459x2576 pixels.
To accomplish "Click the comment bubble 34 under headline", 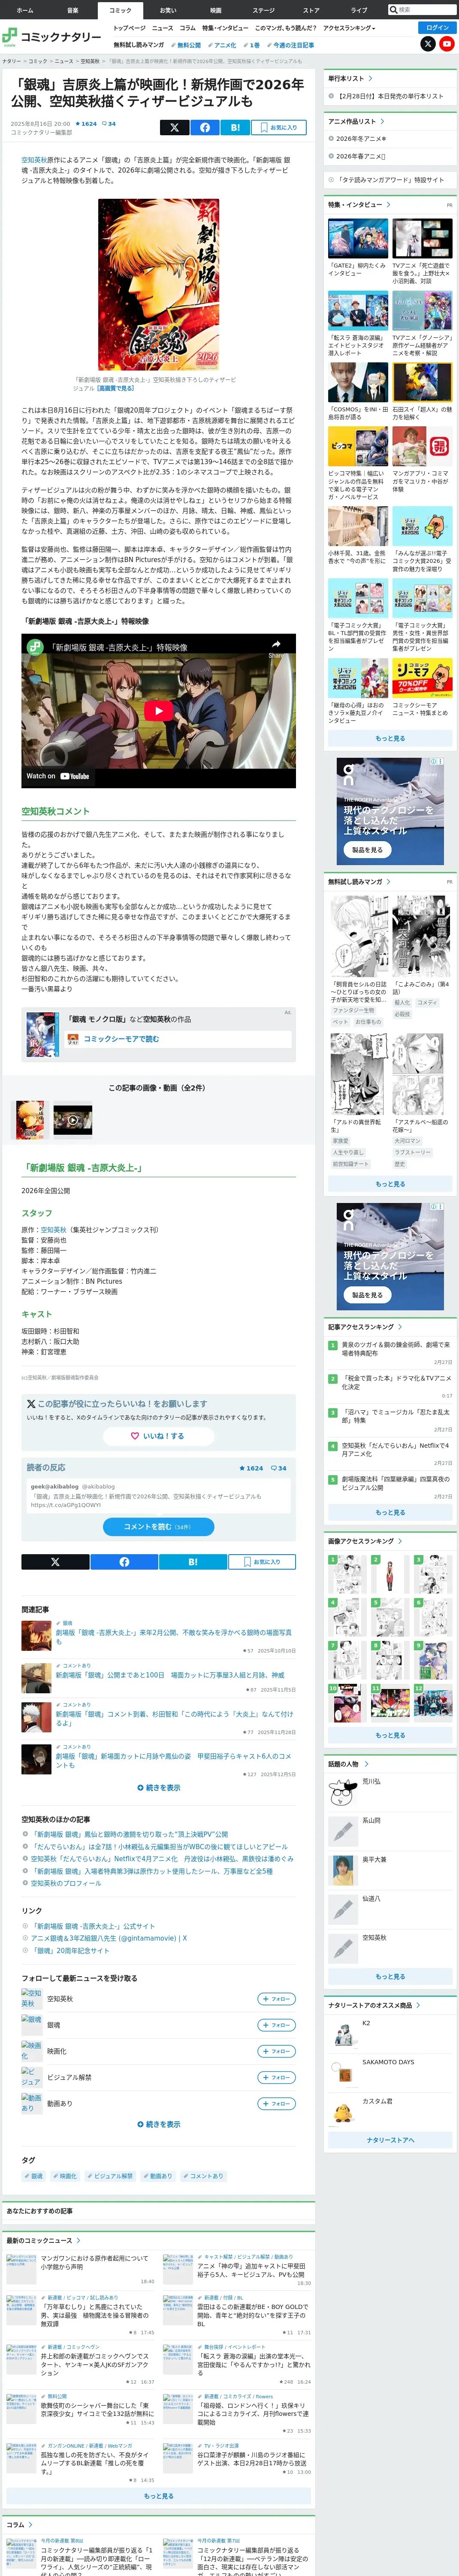I will (110, 124).
